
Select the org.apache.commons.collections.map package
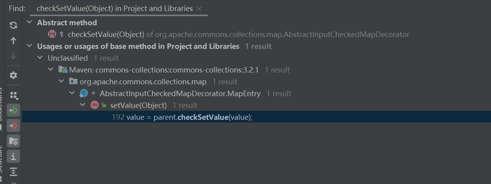pyautogui.click(x=143, y=82)
